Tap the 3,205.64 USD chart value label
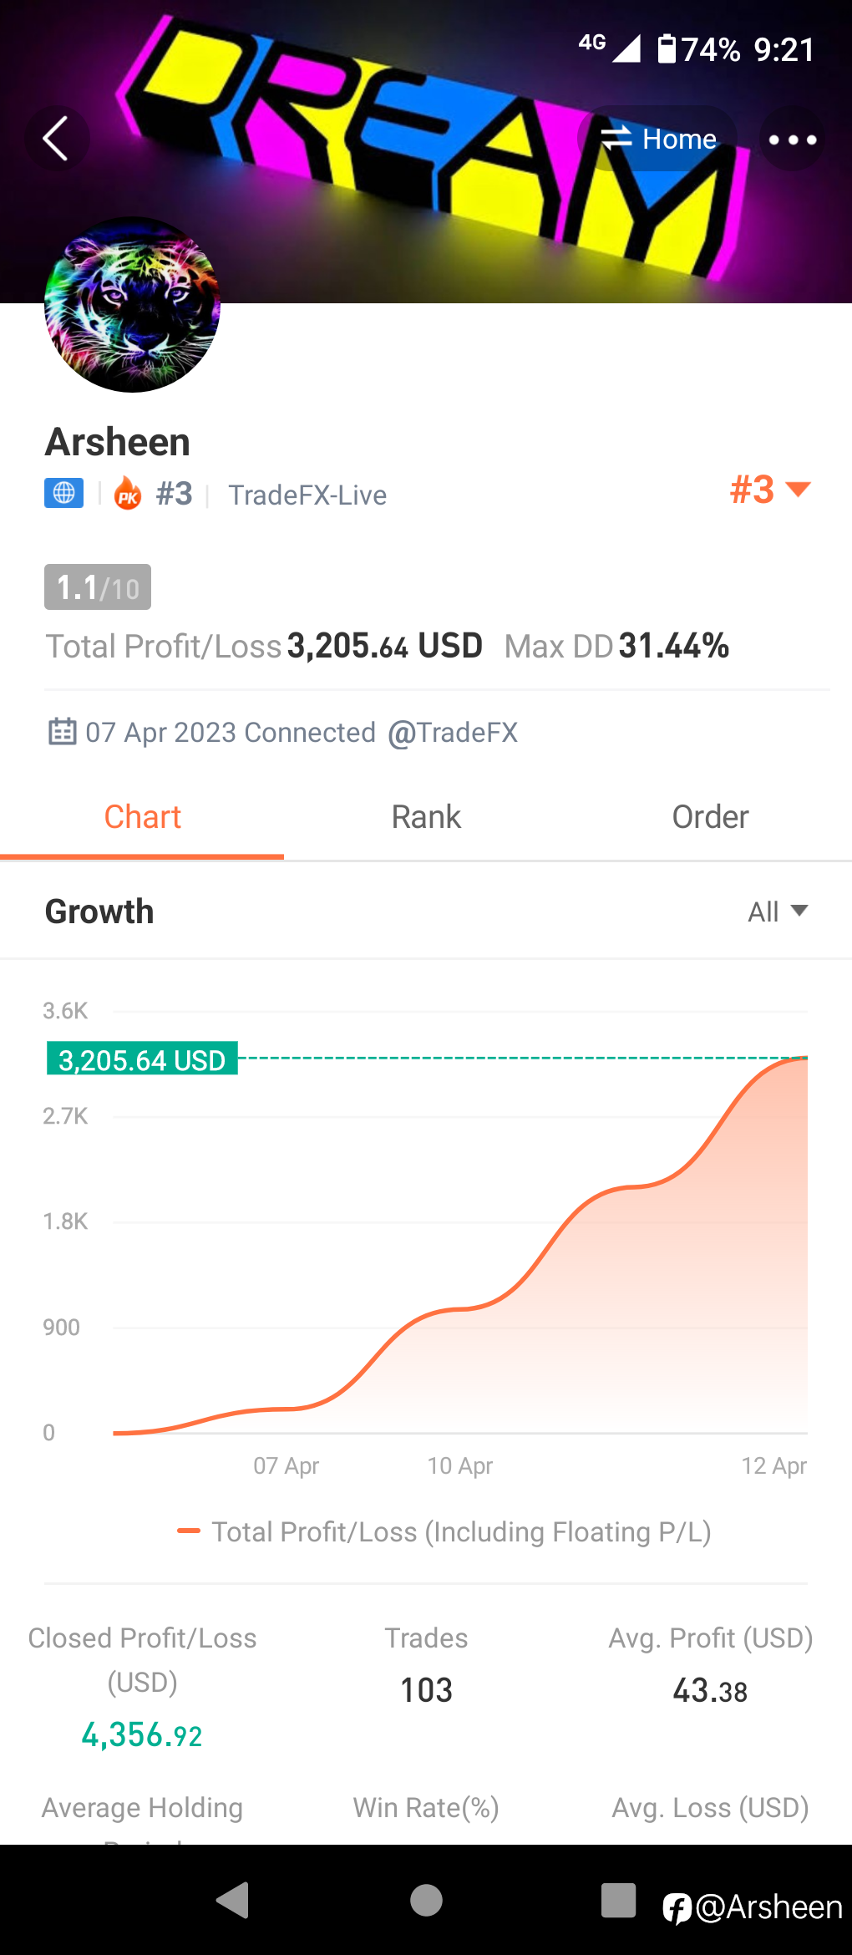The width and height of the screenshot is (852, 1955). [x=142, y=1059]
